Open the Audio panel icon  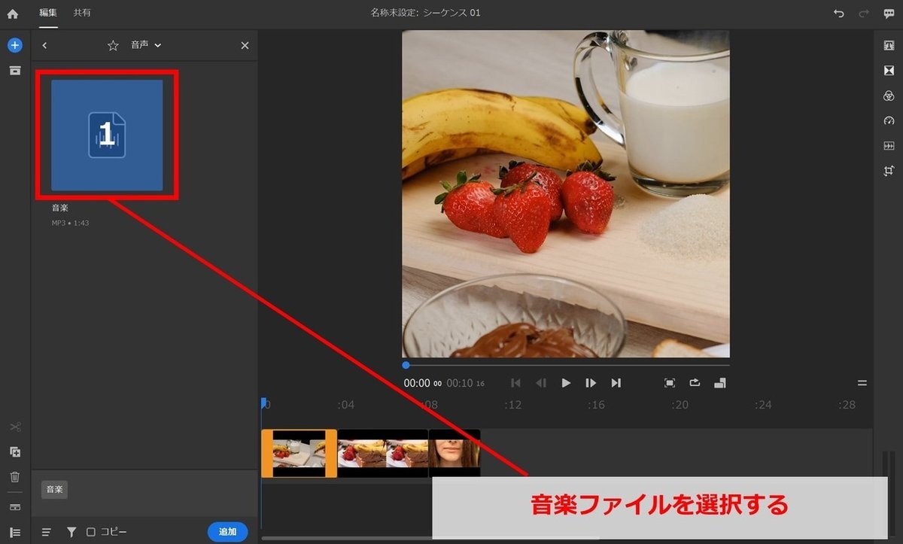pyautogui.click(x=889, y=145)
